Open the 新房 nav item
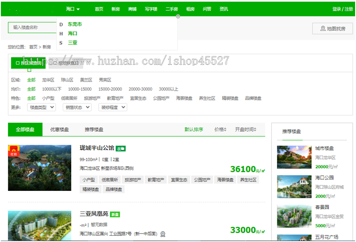The width and height of the screenshot is (356, 242). point(116,9)
